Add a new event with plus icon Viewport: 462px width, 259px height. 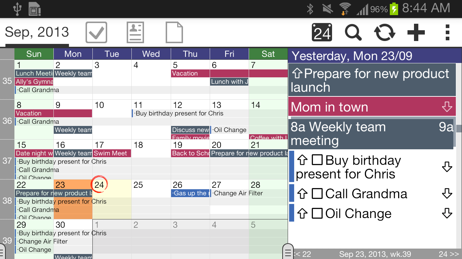416,32
